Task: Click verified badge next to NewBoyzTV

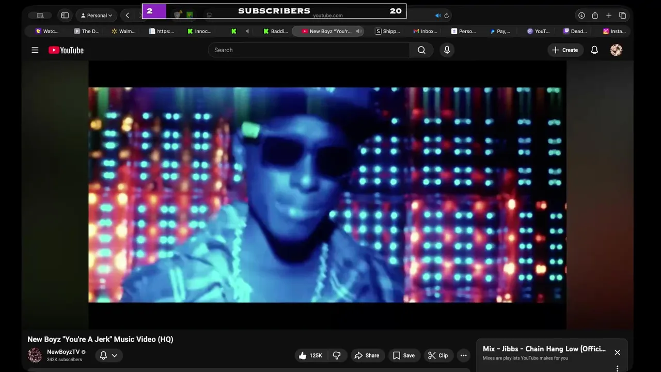Action: pos(84,352)
